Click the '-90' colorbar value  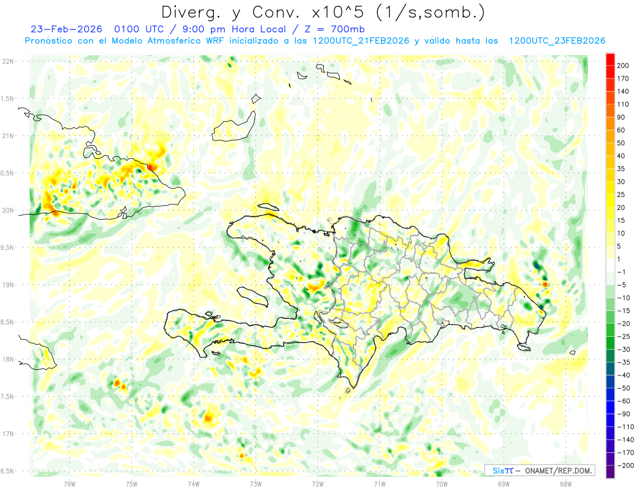[x=623, y=414]
